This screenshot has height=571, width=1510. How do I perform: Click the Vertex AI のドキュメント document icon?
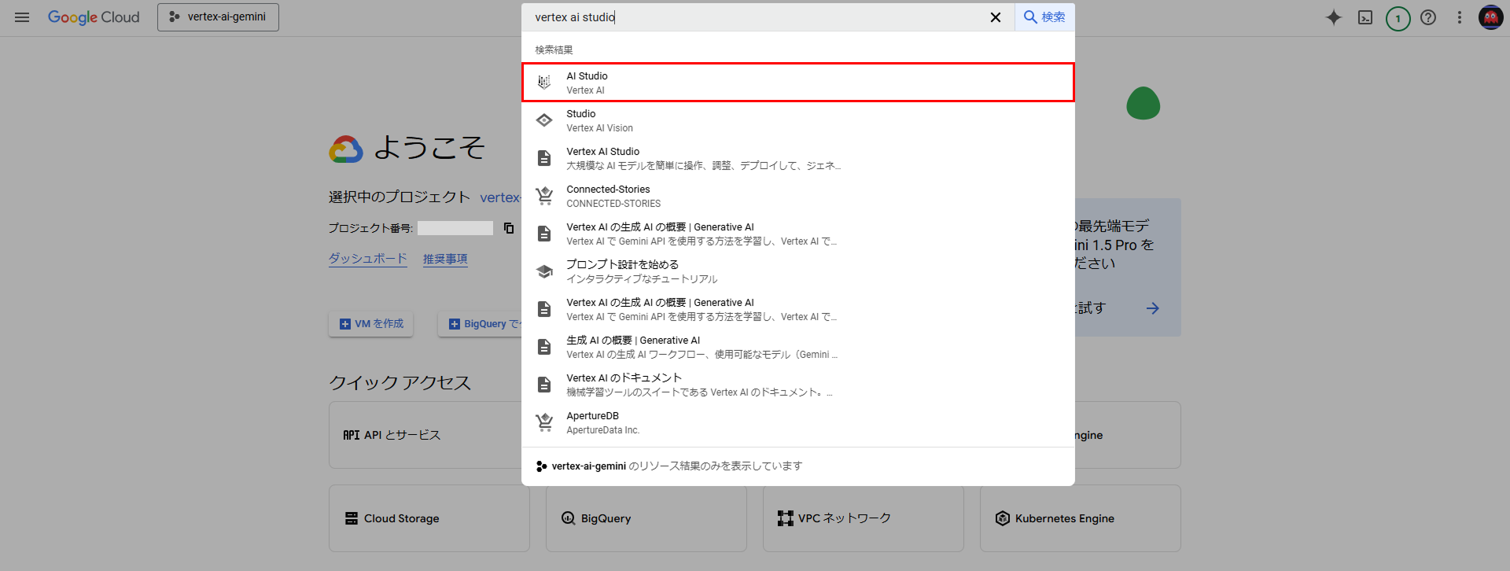[544, 385]
